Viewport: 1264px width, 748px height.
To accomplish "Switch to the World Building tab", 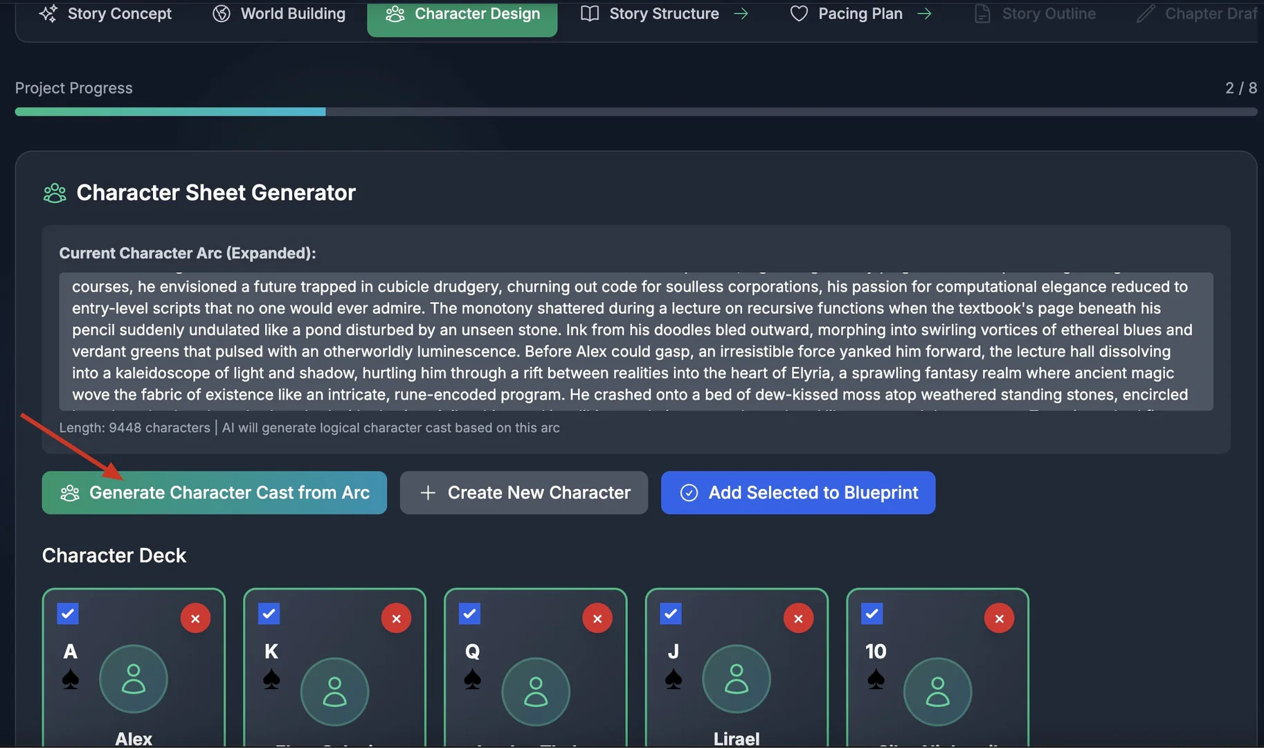I will [279, 14].
